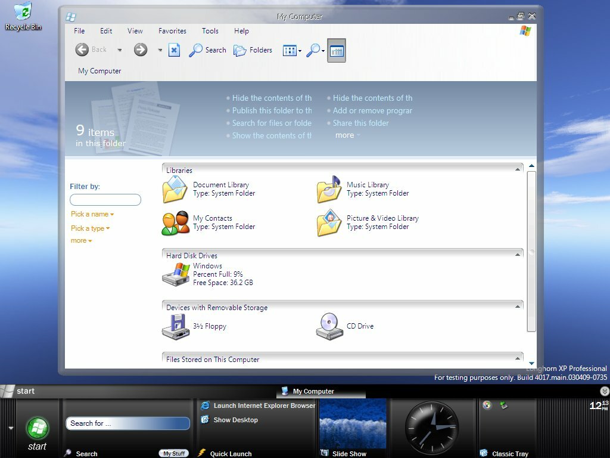Click the scroll down arrow of file list
Viewport: 610px width, 458px height.
(x=531, y=363)
